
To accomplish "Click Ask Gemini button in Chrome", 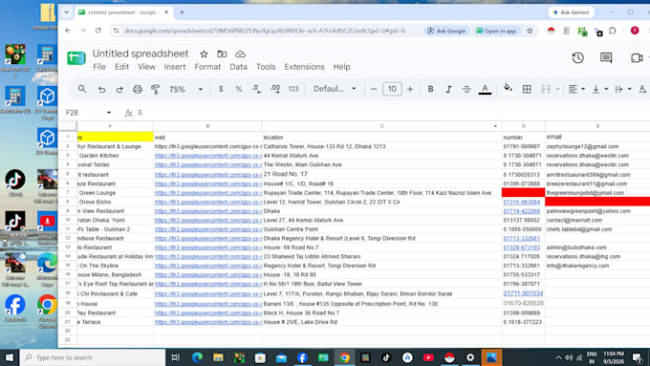I will tap(571, 12).
